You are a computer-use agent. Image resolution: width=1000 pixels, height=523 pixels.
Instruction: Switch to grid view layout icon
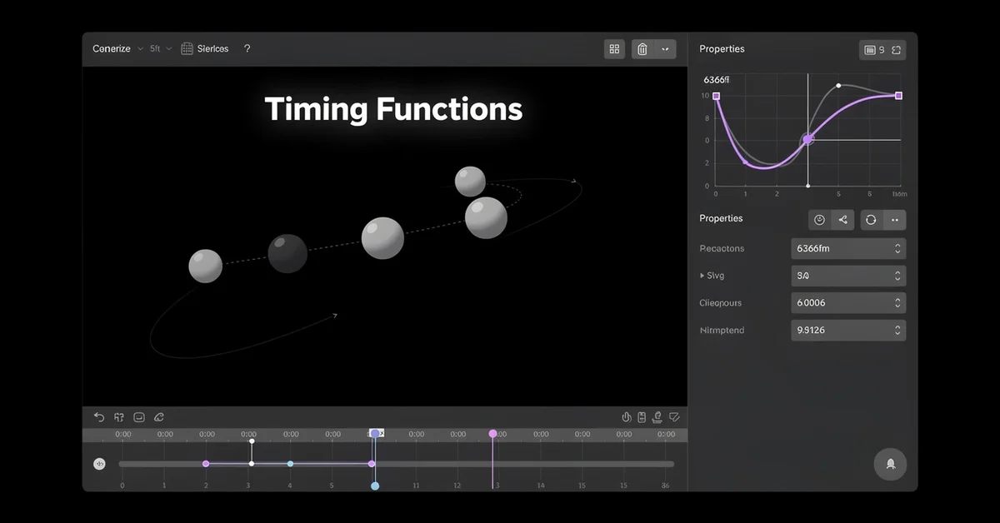pos(614,49)
